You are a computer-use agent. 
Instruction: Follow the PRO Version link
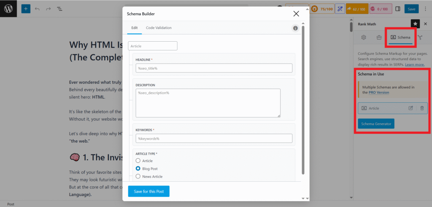[378, 92]
